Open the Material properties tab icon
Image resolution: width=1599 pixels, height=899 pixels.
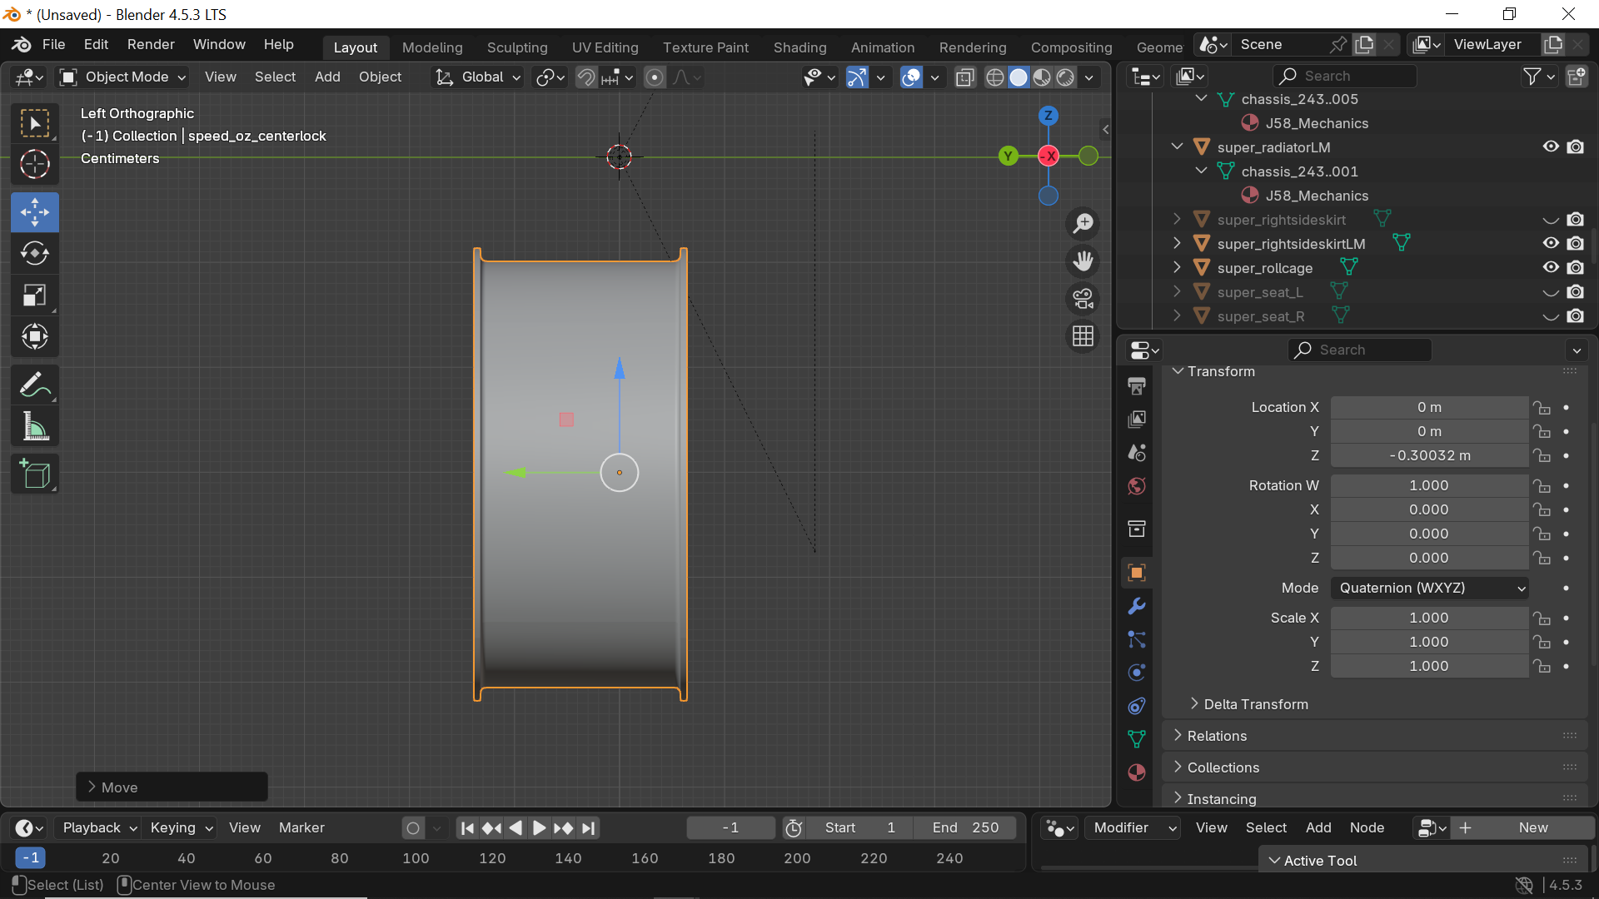(1137, 772)
